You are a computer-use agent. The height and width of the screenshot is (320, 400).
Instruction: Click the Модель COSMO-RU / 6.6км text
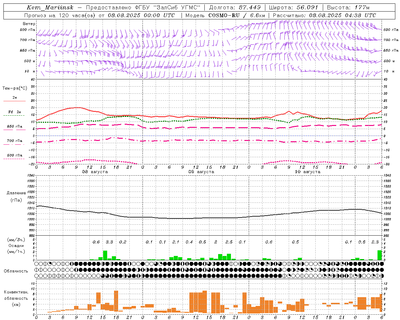(x=225, y=15)
